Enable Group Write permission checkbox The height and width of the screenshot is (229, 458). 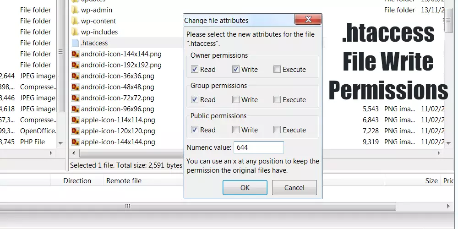point(236,100)
